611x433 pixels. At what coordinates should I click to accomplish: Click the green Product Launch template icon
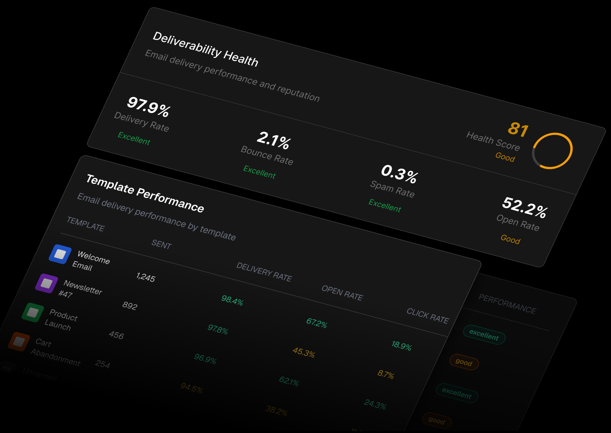(33, 312)
